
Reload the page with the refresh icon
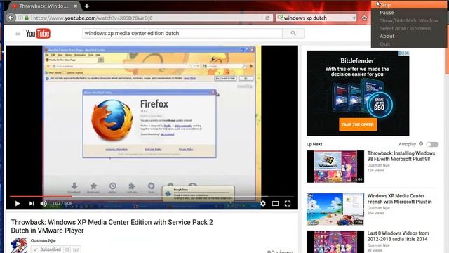pyautogui.click(x=267, y=18)
